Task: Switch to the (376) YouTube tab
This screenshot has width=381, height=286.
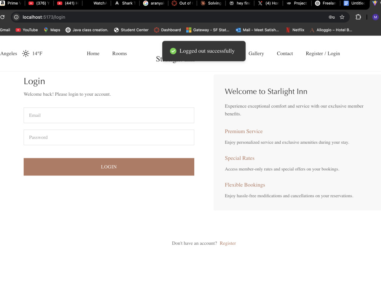Action: [x=39, y=3]
